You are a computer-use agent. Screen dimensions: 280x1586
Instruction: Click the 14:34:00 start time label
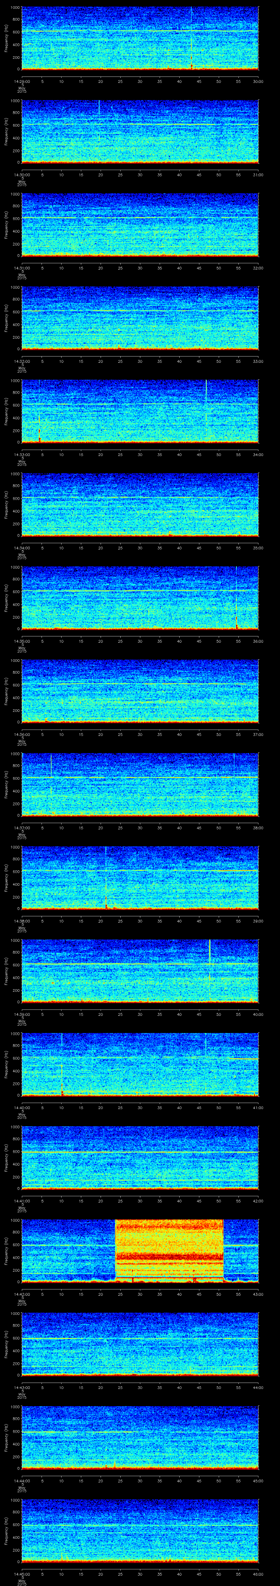[x=22, y=548]
